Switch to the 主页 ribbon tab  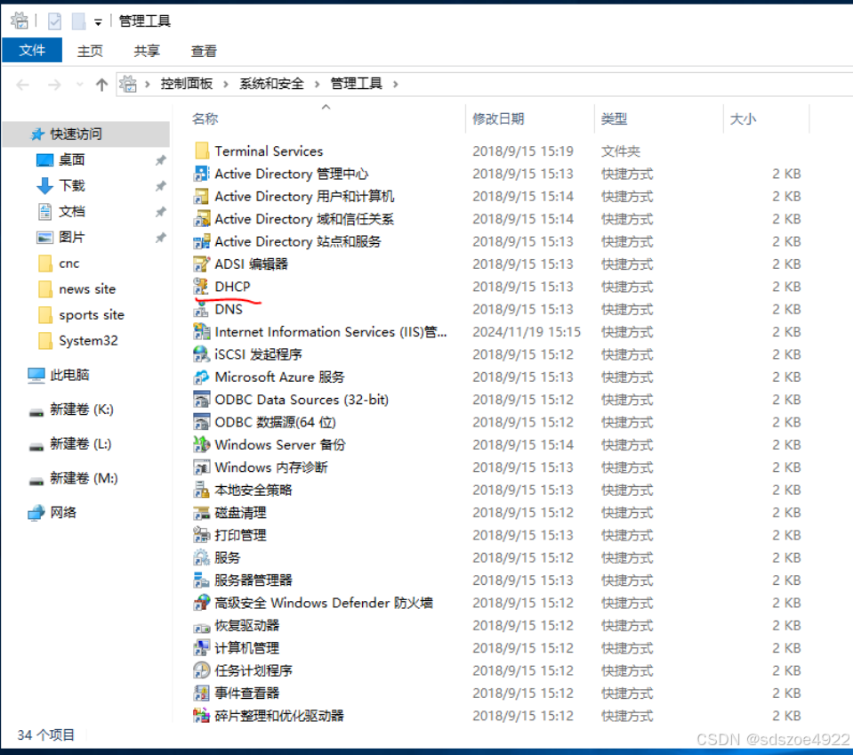pos(91,51)
